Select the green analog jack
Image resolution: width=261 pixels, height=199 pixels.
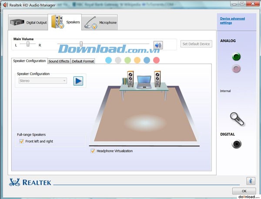tap(236, 56)
